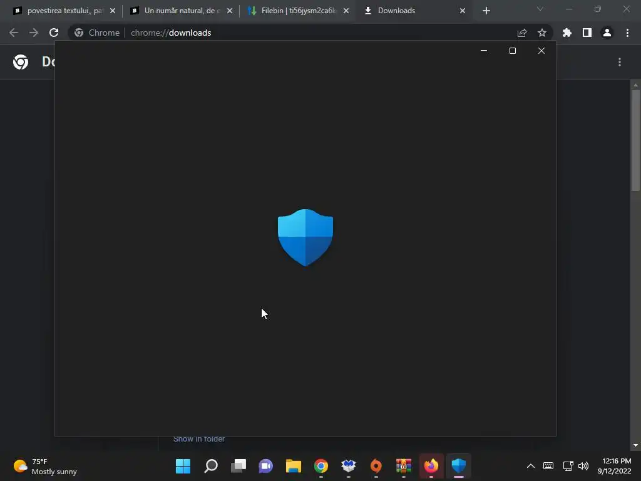Open the Origin taskbar icon

[376, 466]
